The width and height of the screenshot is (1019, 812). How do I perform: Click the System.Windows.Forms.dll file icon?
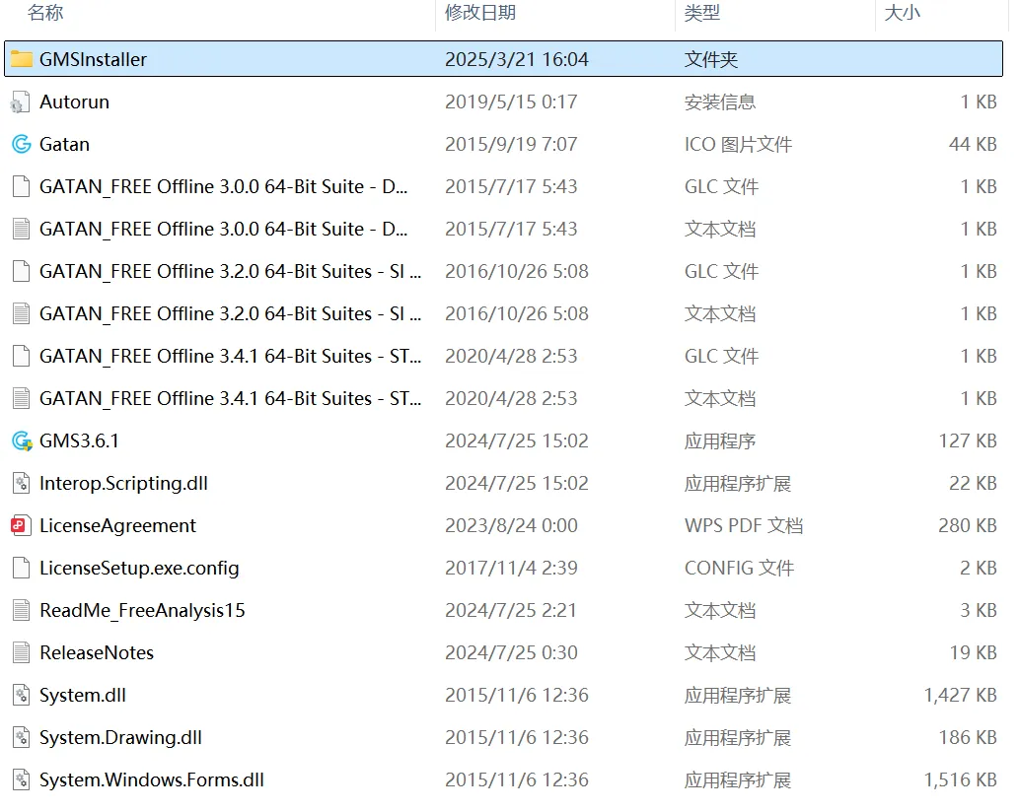point(22,779)
